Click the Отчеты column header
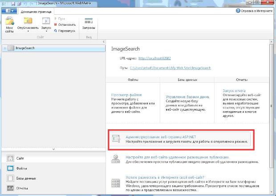This screenshot has height=196, width=276. (x=242, y=80)
